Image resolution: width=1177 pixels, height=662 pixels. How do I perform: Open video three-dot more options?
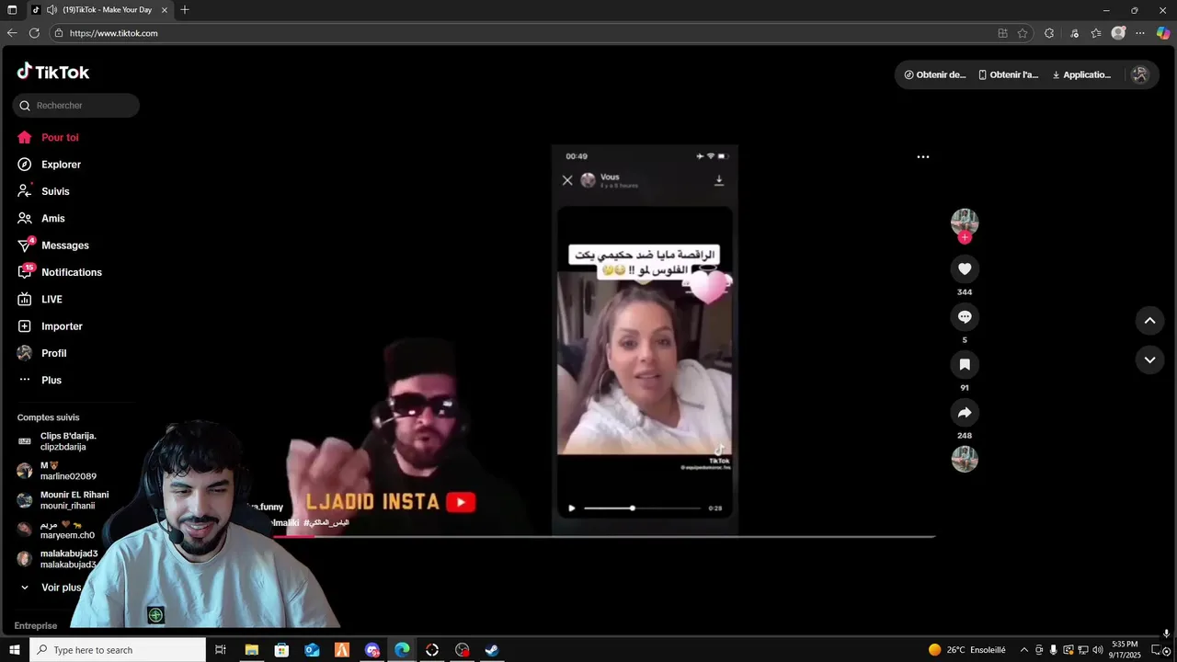[923, 157]
